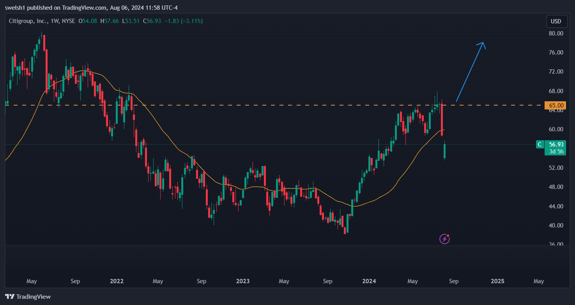Click the 80.00 price axis label
Viewport: 575px width, 305px height.
556,33
